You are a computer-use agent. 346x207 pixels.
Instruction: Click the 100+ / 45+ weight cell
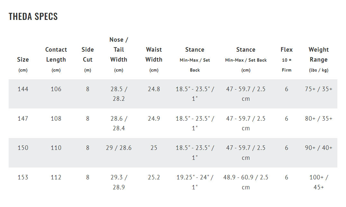(x=319, y=182)
